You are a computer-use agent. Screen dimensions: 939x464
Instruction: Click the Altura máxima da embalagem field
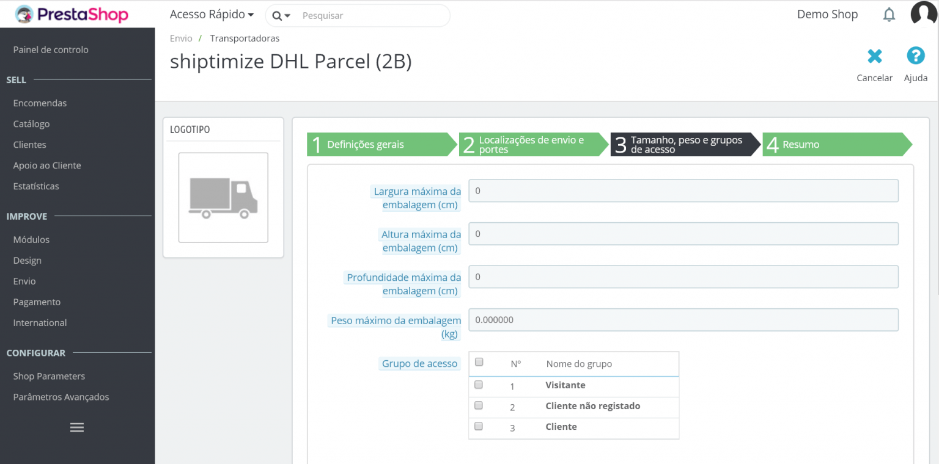683,234
